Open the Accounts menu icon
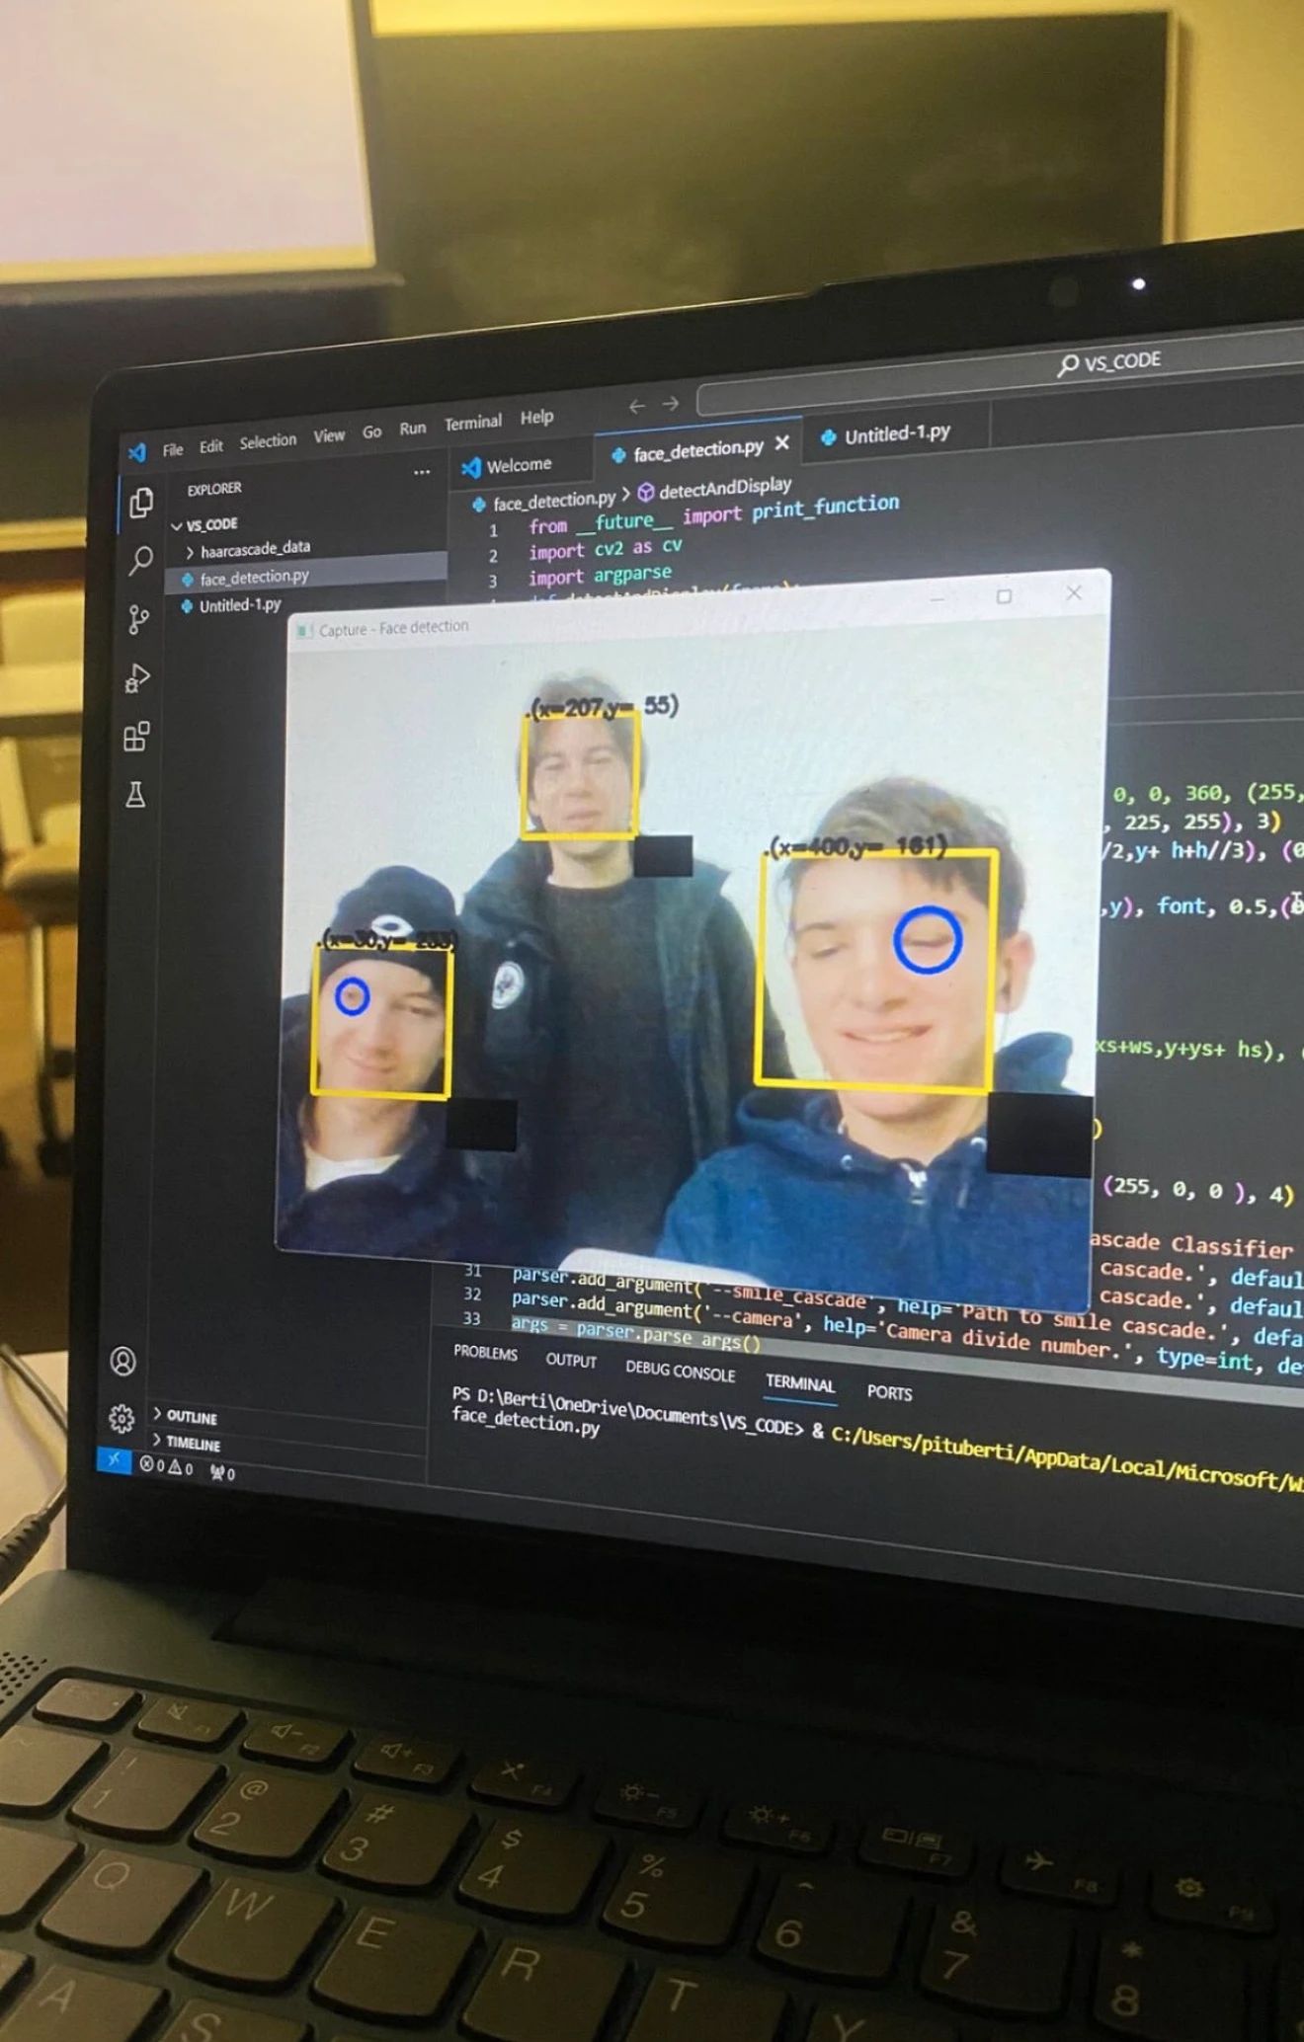 click(123, 1361)
